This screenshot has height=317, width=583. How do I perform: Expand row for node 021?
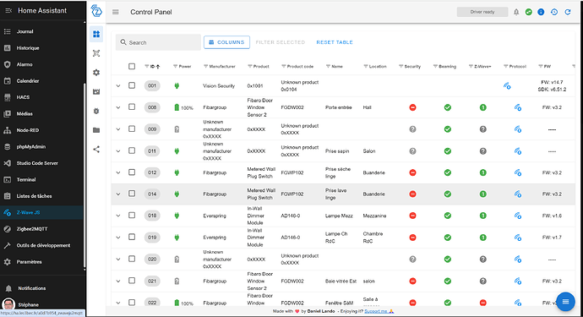117,281
